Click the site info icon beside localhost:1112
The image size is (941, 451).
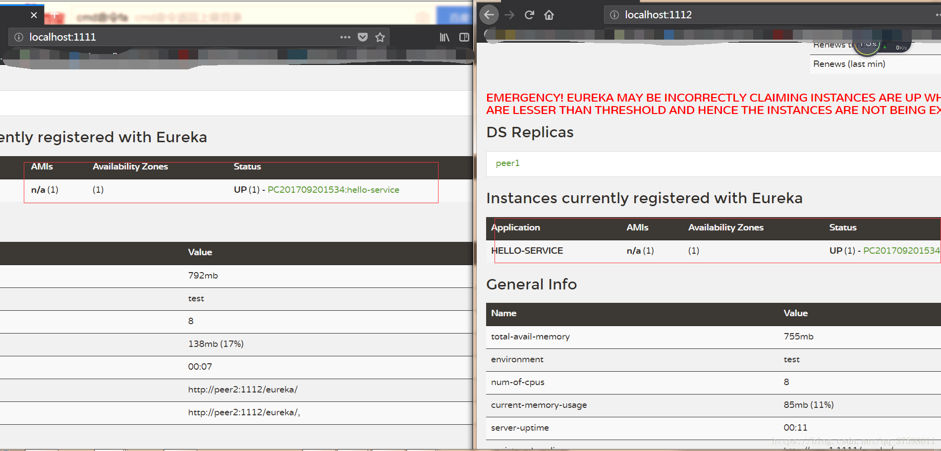[614, 15]
